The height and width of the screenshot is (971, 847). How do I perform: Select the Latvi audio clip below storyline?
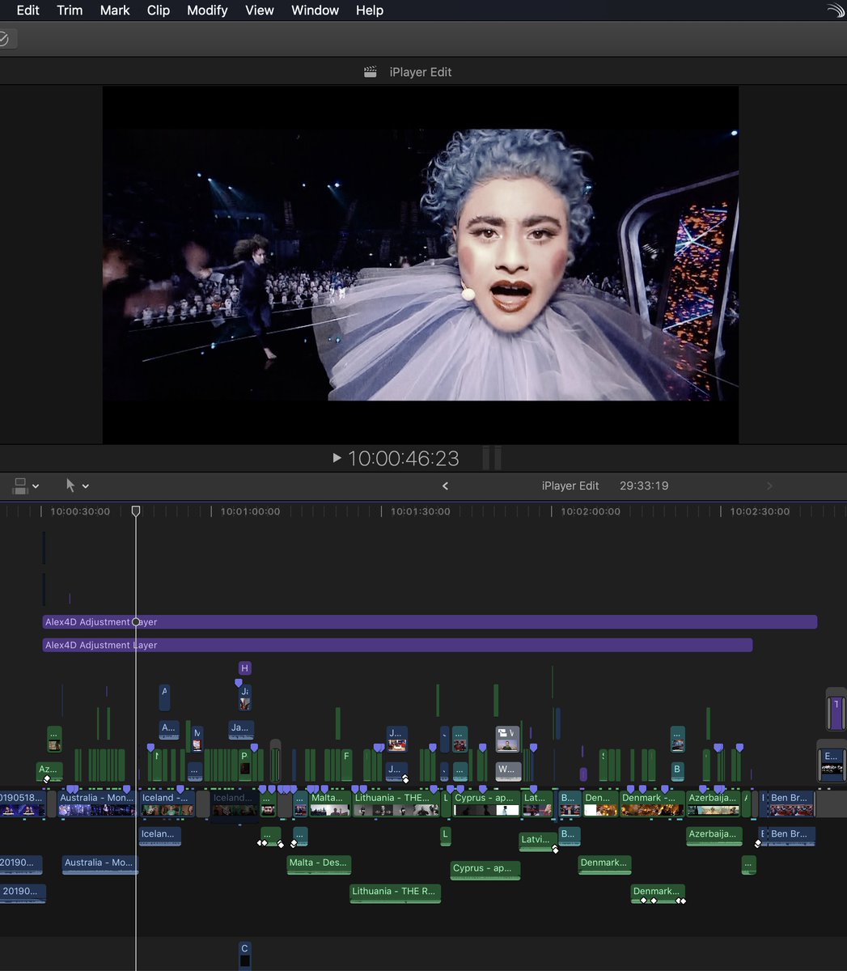(538, 841)
